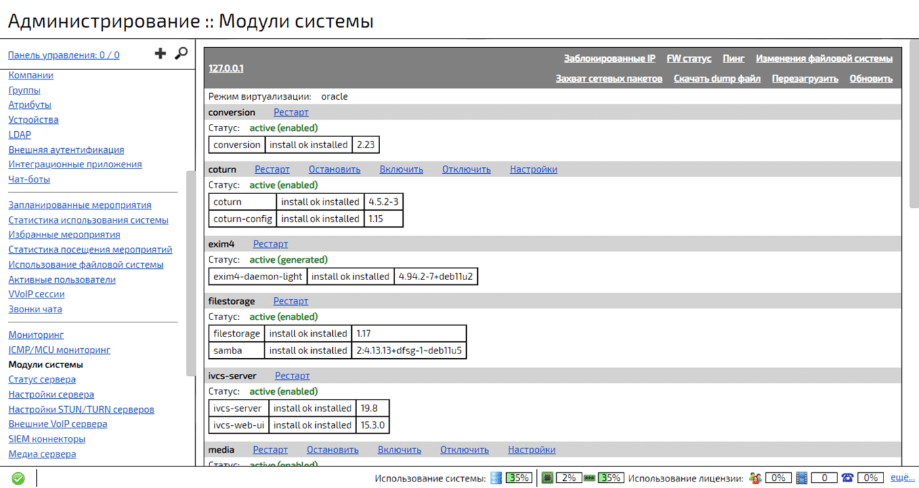Click the green checkmark status icon
Image resolution: width=919 pixels, height=488 pixels.
(18, 478)
